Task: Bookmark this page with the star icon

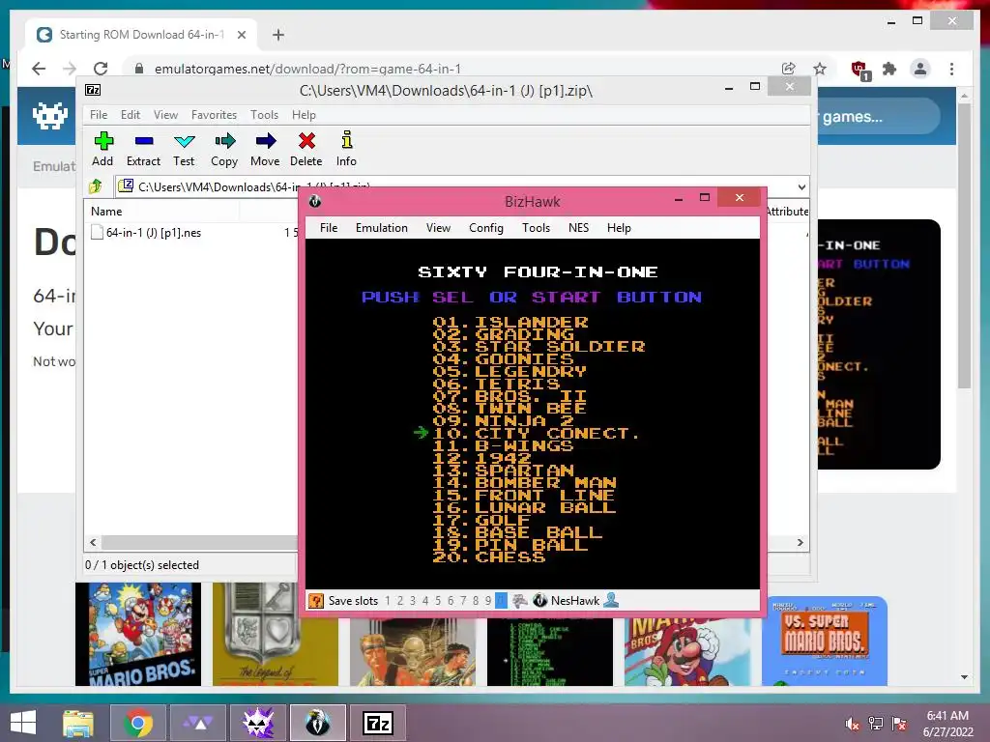Action: pyautogui.click(x=820, y=69)
